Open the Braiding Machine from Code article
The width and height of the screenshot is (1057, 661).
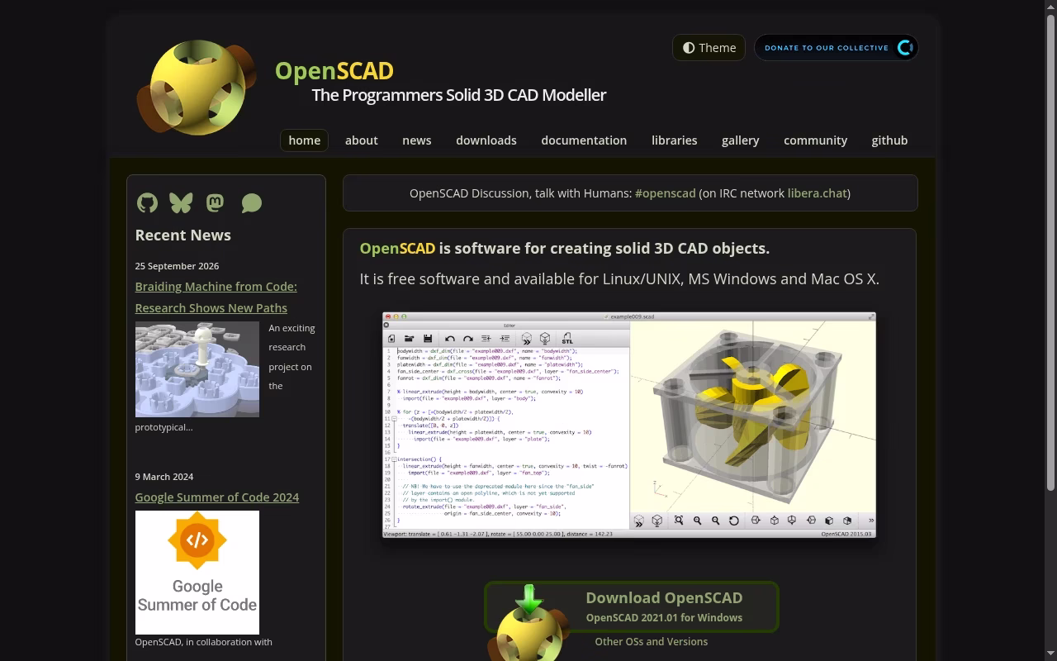point(216,297)
